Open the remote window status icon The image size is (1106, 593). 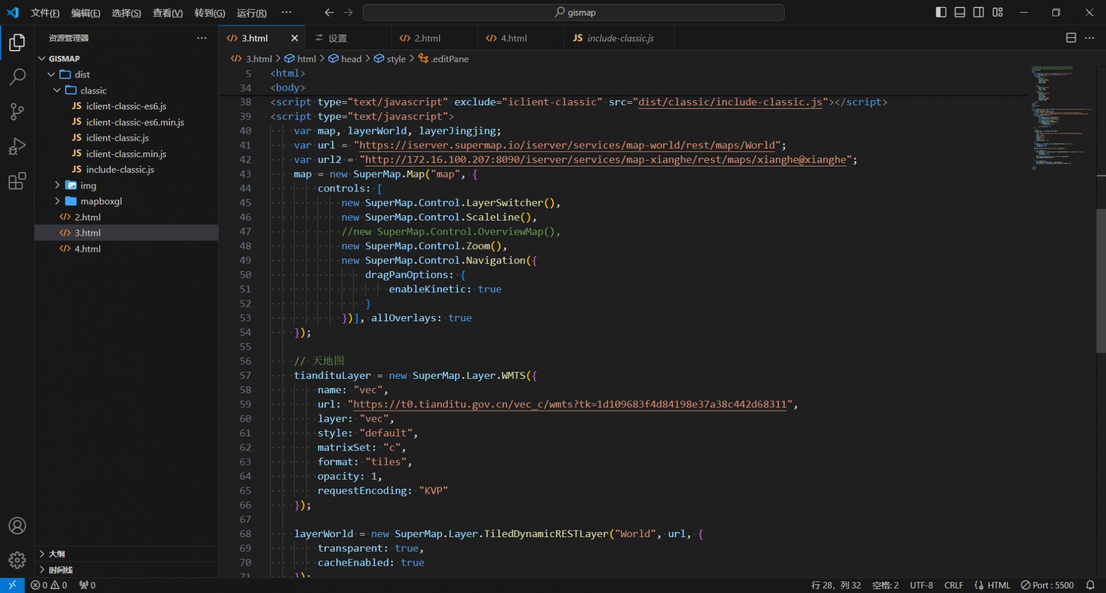coord(12,585)
